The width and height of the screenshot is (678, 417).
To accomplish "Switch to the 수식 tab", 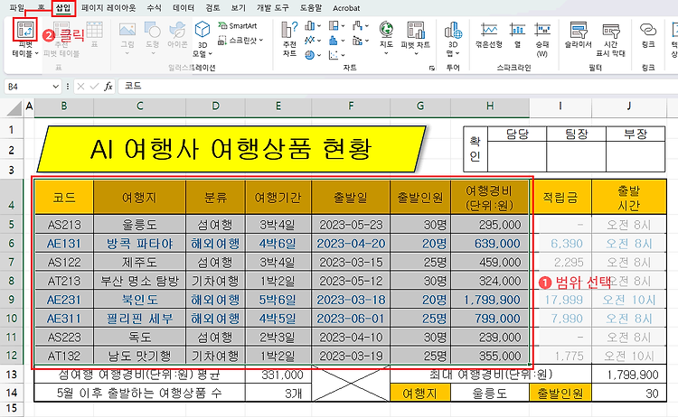I will click(x=154, y=8).
